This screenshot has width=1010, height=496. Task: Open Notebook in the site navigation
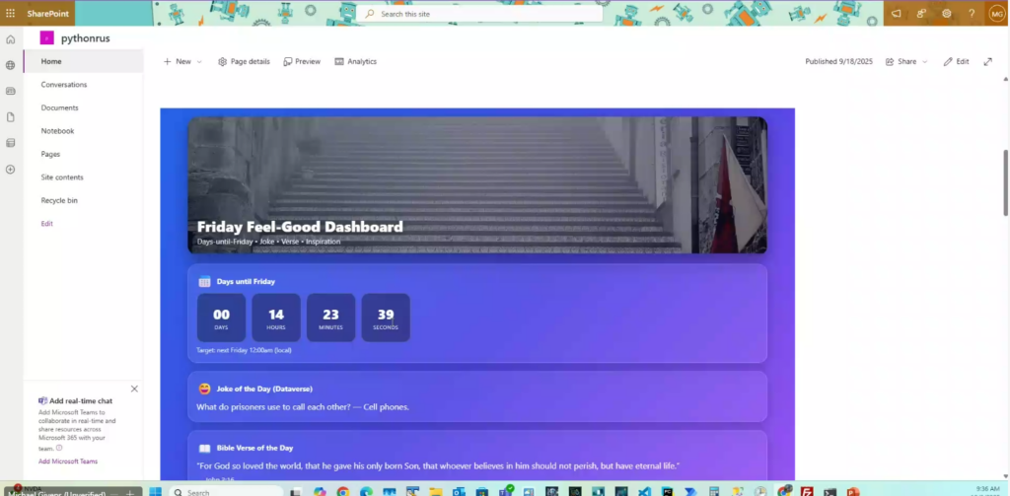(57, 131)
